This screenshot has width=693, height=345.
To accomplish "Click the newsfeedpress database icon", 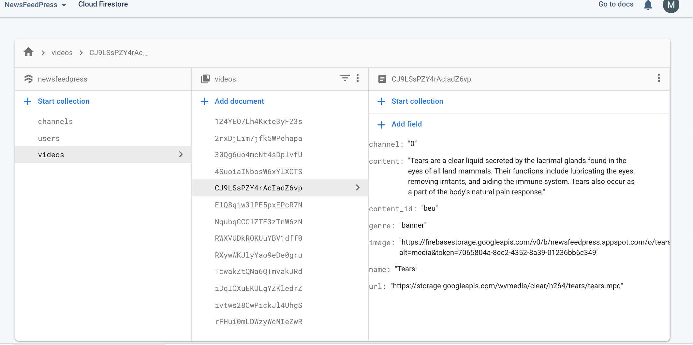I will pyautogui.click(x=28, y=79).
